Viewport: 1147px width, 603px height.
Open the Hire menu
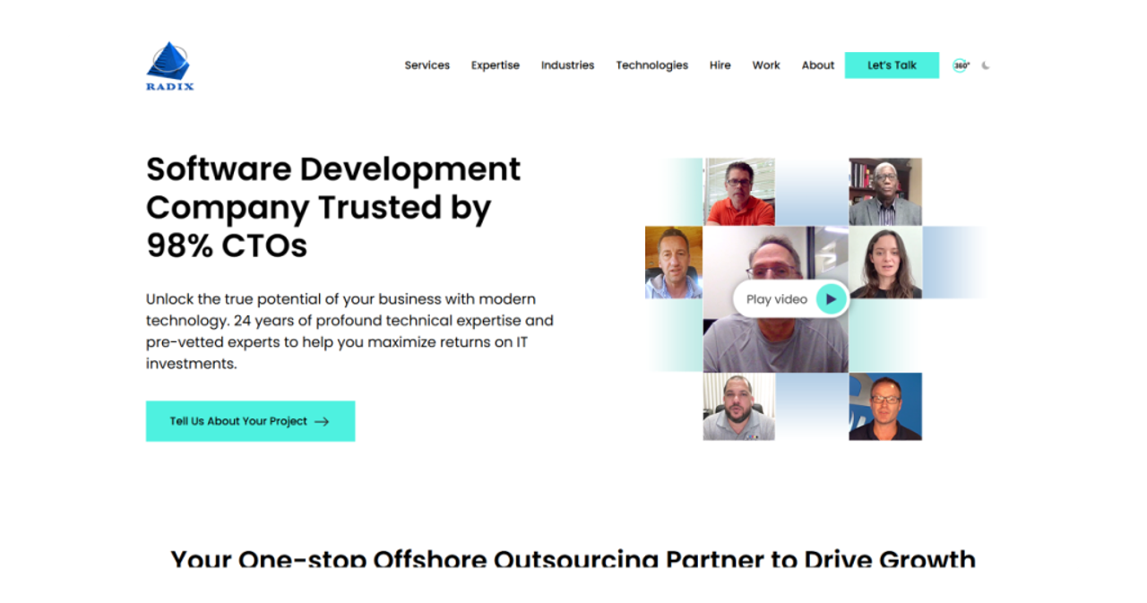point(720,65)
